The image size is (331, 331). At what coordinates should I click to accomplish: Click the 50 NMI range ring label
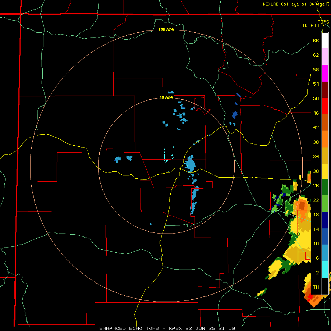tap(166, 97)
